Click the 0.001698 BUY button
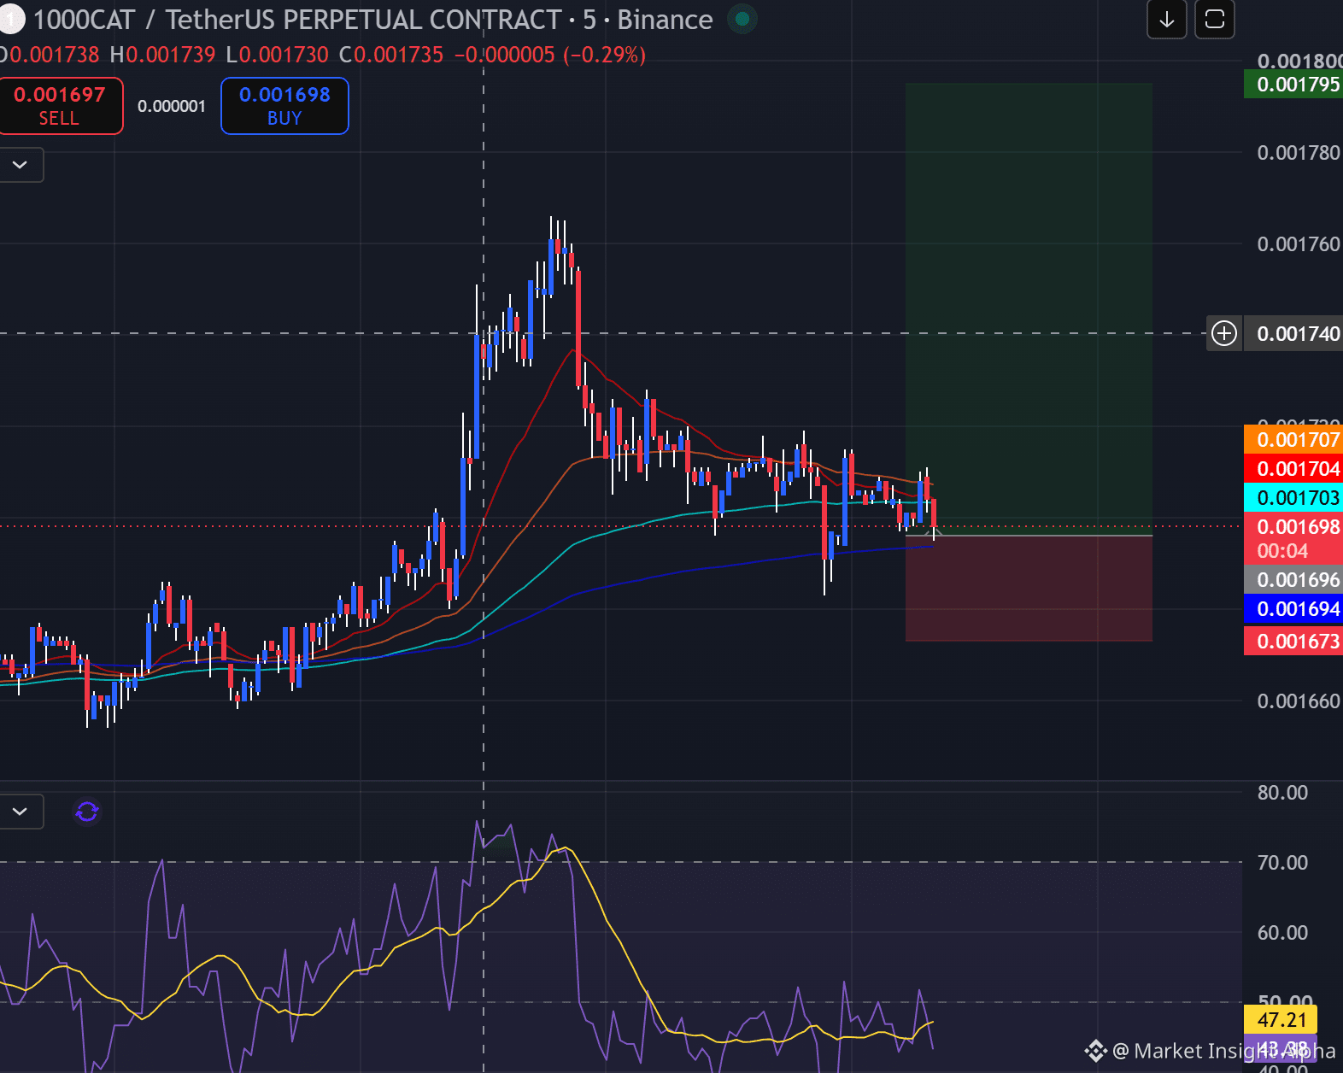The height and width of the screenshot is (1073, 1343). coord(284,106)
